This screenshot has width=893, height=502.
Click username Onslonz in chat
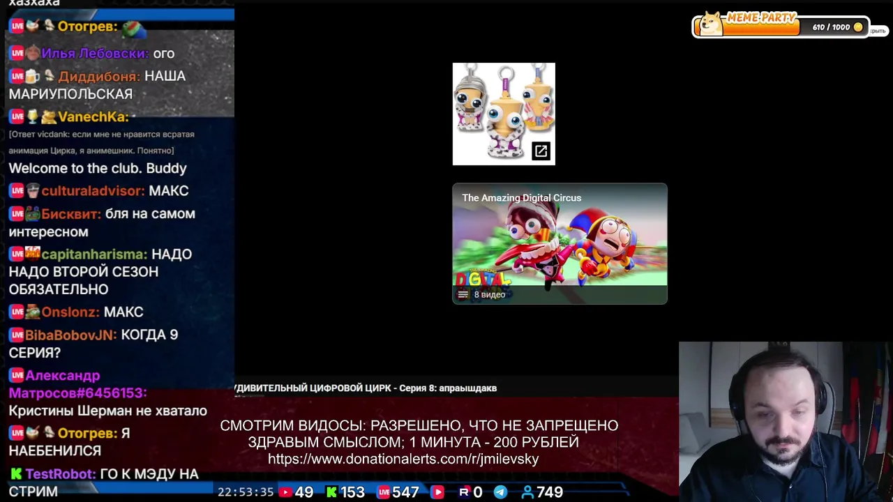(x=71, y=312)
